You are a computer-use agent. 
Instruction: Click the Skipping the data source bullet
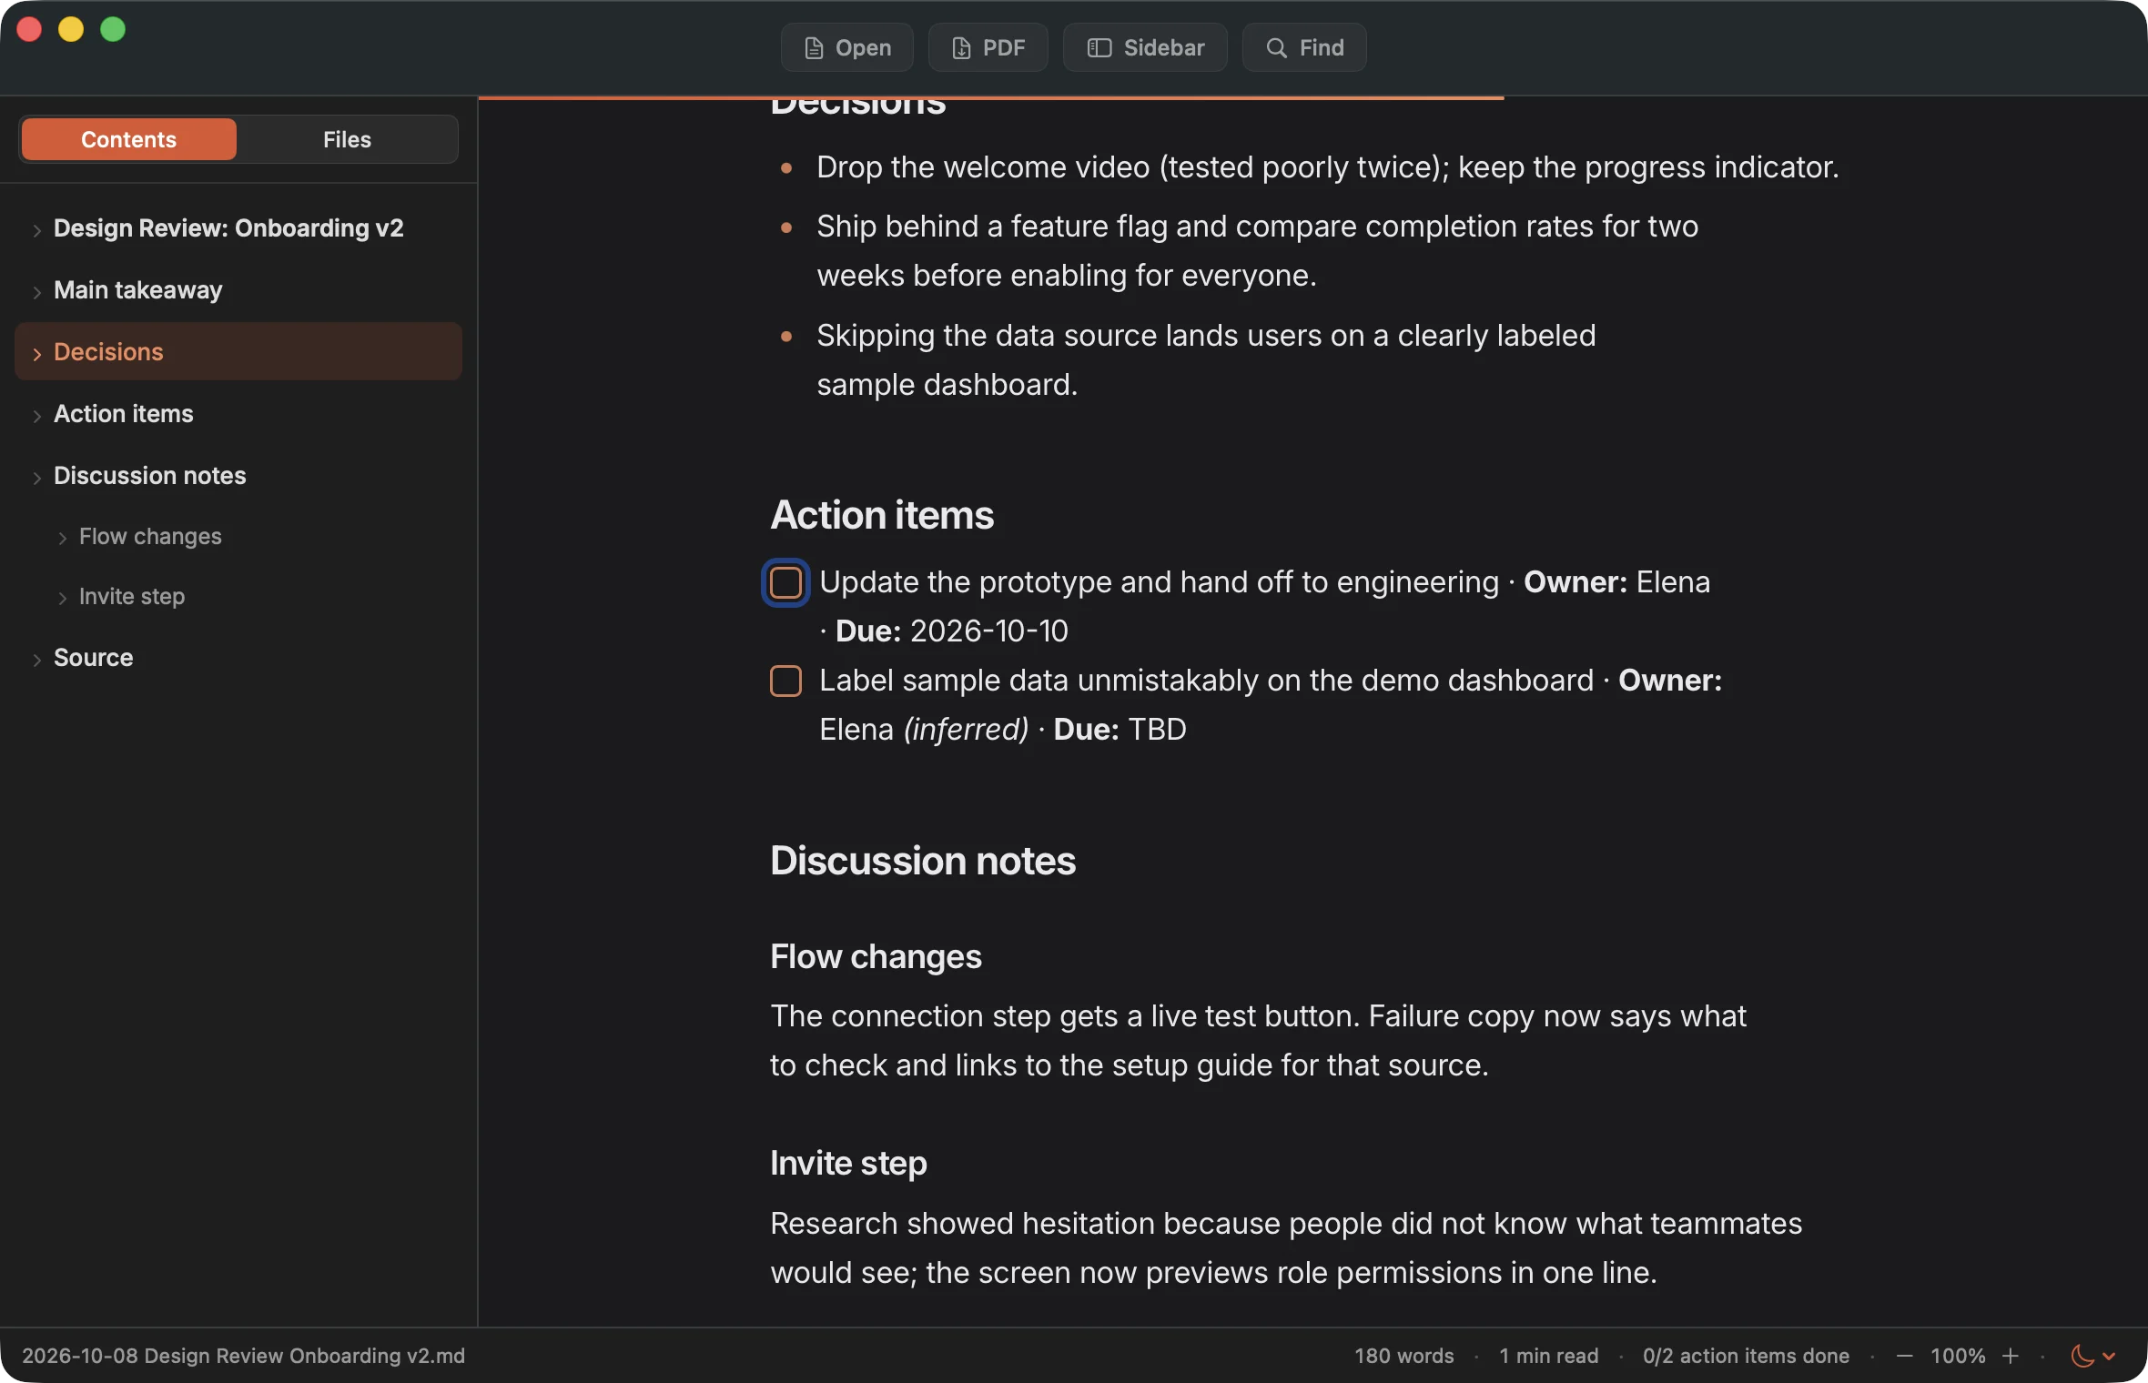click(x=1206, y=359)
